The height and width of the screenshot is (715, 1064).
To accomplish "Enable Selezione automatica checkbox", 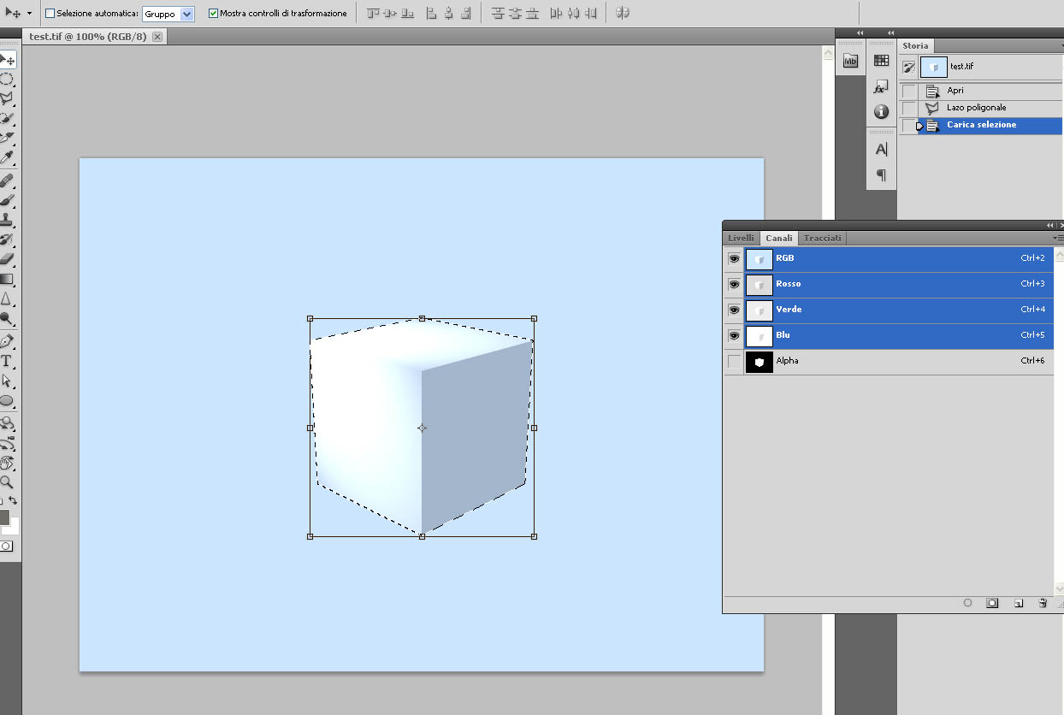I will (x=50, y=14).
